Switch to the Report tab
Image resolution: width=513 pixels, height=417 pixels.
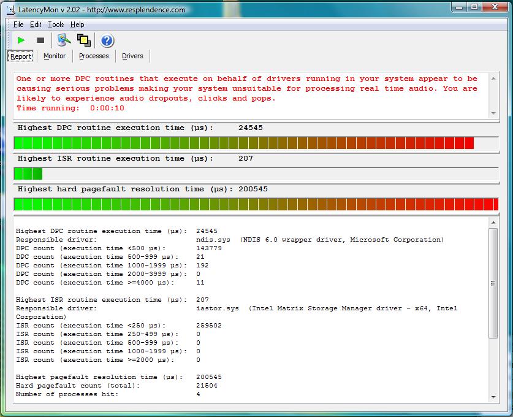click(x=21, y=56)
